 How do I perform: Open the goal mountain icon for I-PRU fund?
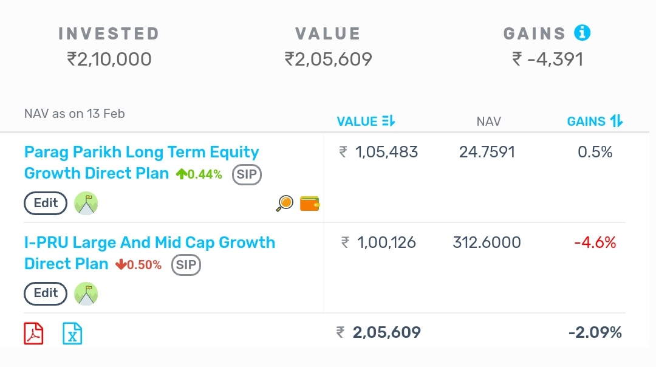click(86, 294)
